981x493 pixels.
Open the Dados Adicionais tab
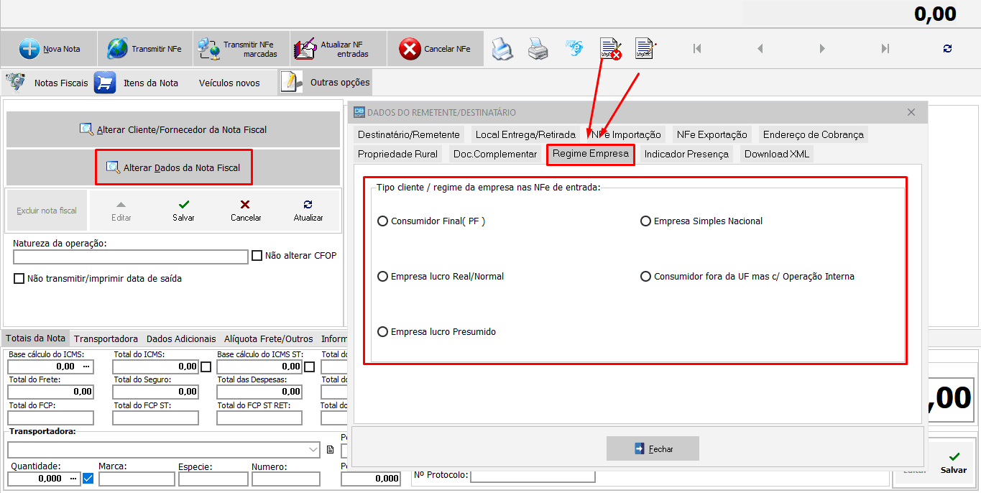click(181, 338)
